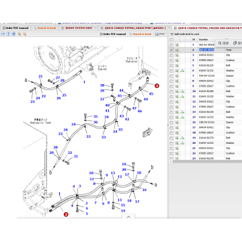The image size is (242, 242).
Task: Click the fit-to-height diagram icon
Action: click(x=8, y=34)
